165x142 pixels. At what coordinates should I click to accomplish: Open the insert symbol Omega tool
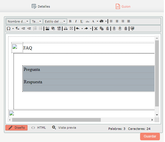tap(8, 29)
